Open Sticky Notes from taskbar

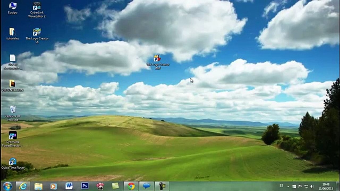click(116, 186)
